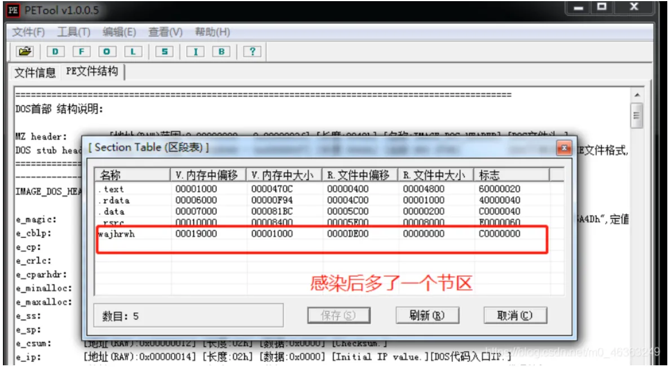
Task: Close the Section Table dialog
Action: (564, 148)
